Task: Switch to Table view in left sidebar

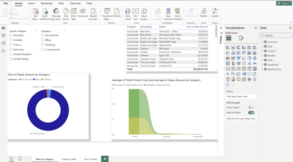Action: 3,36
